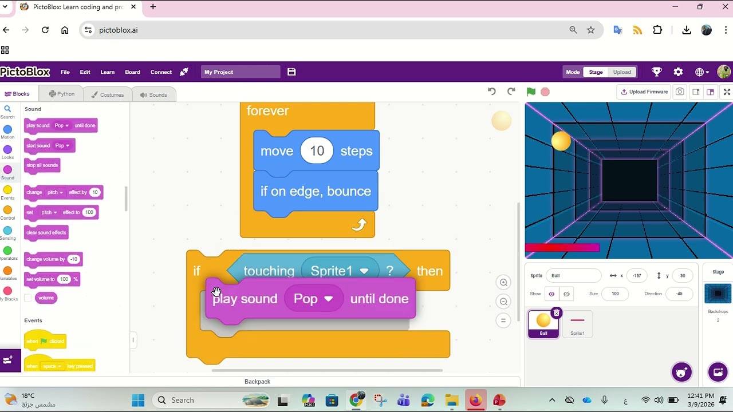This screenshot has width=733, height=412.
Task: Open the add extension button
Action: click(x=8, y=360)
